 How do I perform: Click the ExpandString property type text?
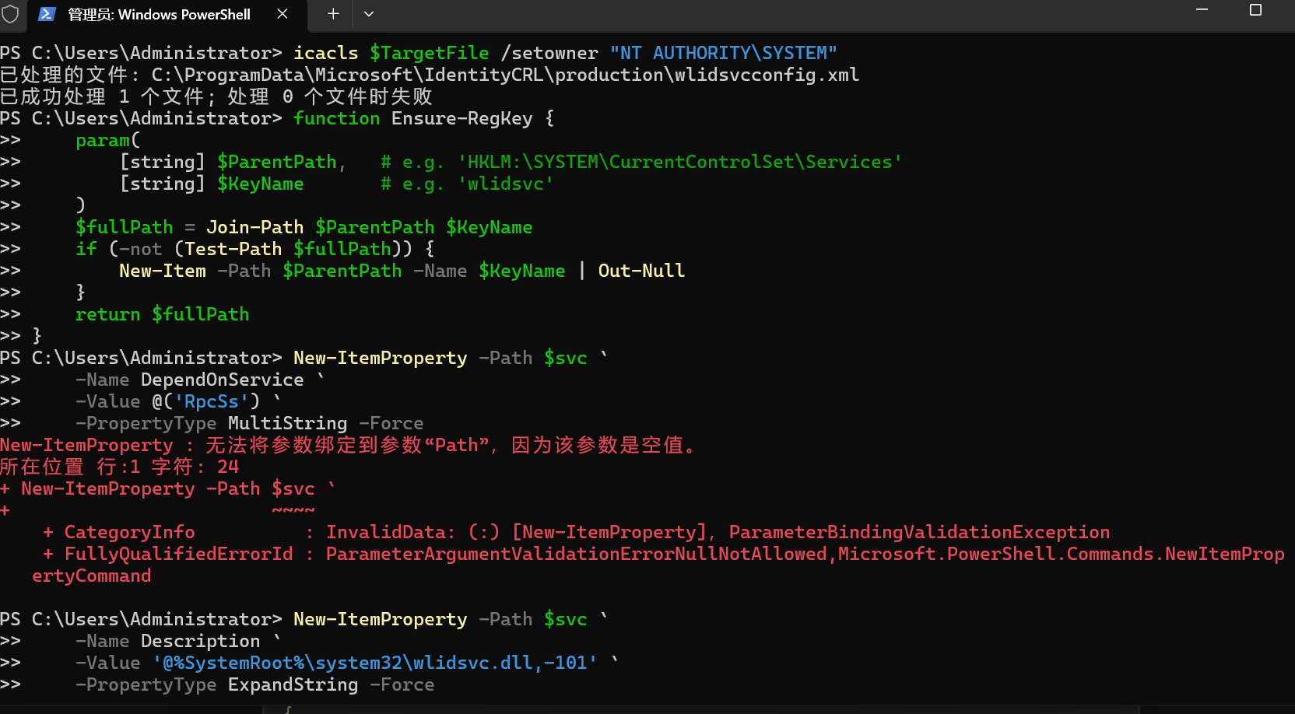point(293,684)
